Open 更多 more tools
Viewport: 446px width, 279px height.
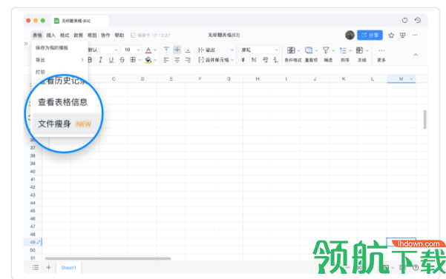point(381,55)
